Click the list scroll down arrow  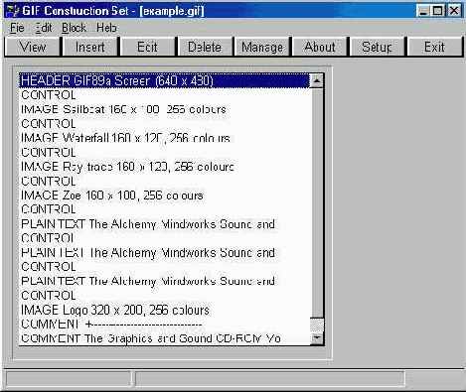317,338
